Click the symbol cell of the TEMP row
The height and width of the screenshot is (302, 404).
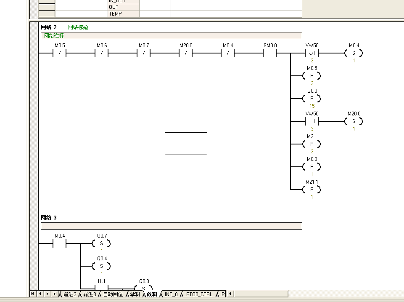click(x=82, y=14)
